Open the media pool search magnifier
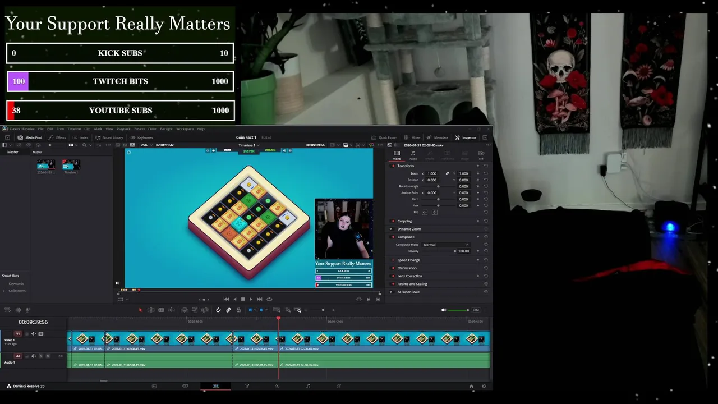Image resolution: width=718 pixels, height=404 pixels. (x=84, y=145)
